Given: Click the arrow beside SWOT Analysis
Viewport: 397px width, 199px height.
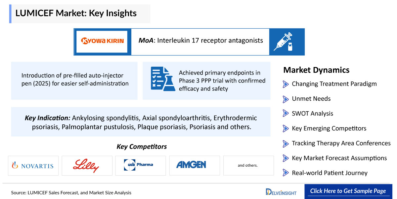Looking at the screenshot, I should tap(286, 114).
